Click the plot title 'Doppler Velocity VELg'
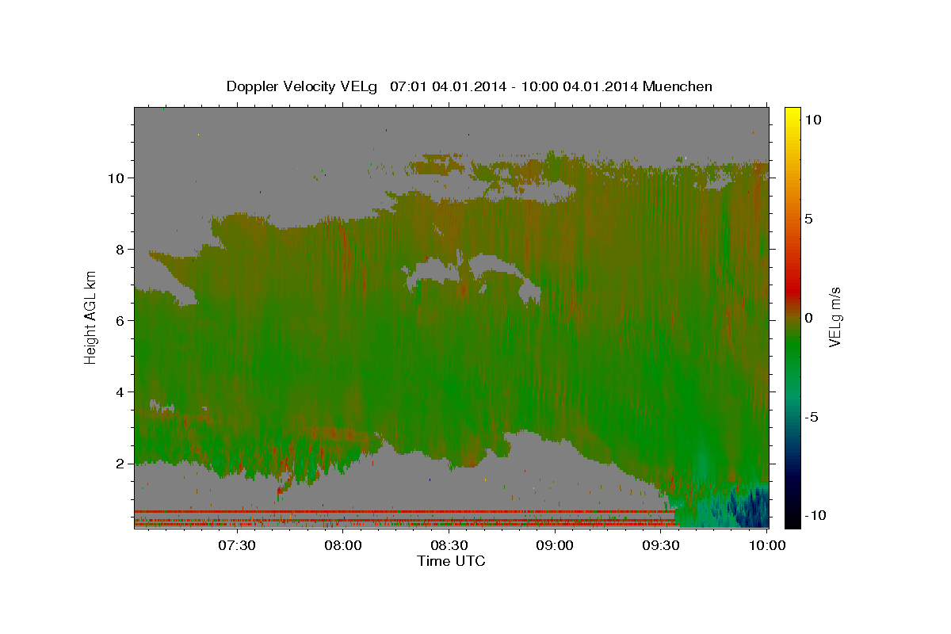 [301, 86]
